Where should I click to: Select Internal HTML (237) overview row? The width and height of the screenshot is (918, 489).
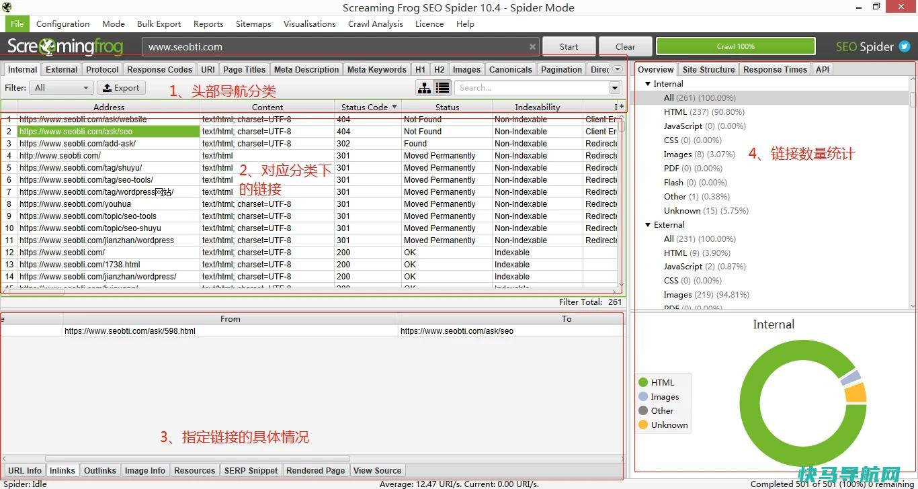tap(704, 112)
